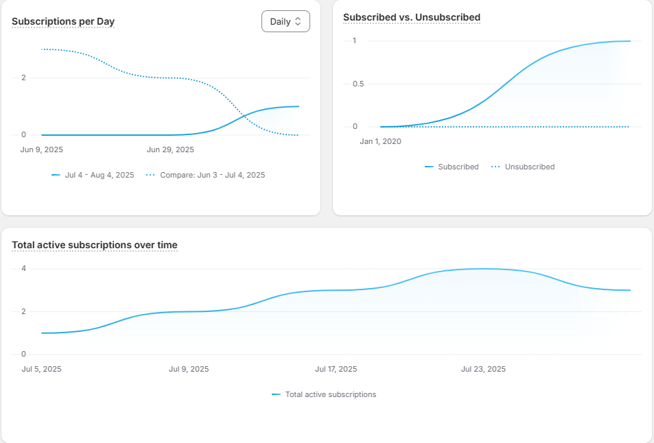Viewport: 654px width, 443px height.
Task: Click the "Jul 17, 2025" axis label
Action: tap(336, 369)
